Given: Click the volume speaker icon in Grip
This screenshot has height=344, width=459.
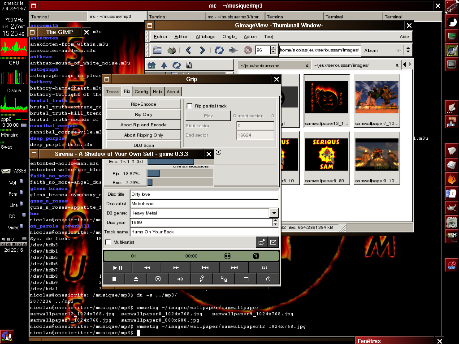Looking at the screenshot, I should point(180,279).
